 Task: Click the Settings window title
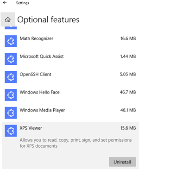pos(22,3)
